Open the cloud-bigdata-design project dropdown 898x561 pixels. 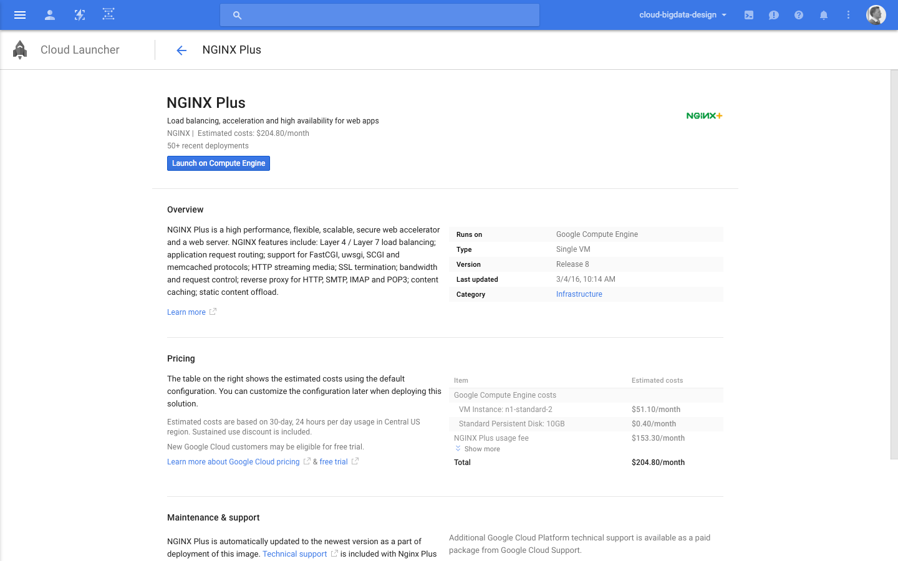tap(683, 15)
